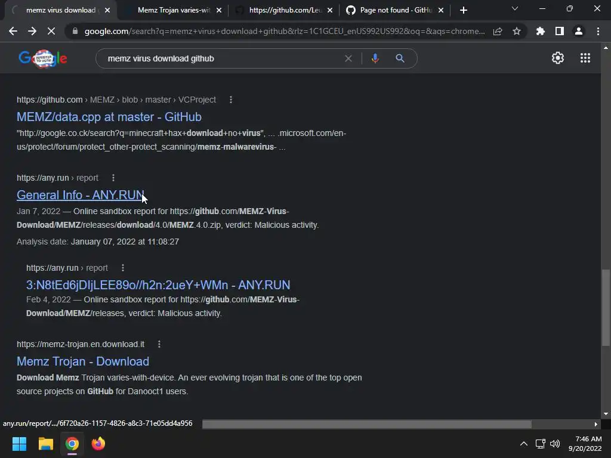Click the horizontal scrollbar right arrow
The image size is (611, 458).
(x=596, y=424)
